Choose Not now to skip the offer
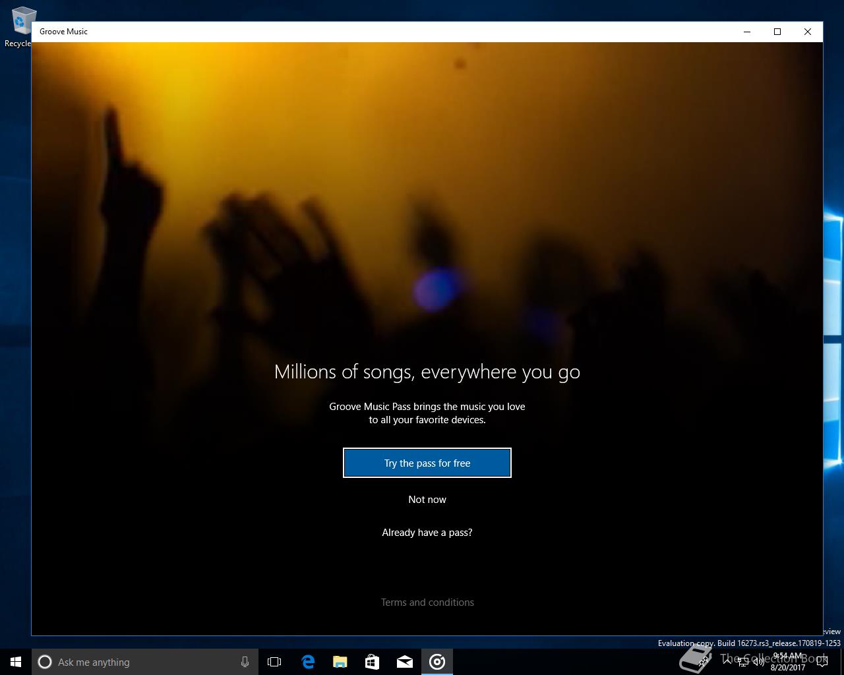844x675 pixels. tap(427, 500)
